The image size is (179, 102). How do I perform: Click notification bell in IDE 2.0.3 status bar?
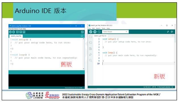[172, 87]
